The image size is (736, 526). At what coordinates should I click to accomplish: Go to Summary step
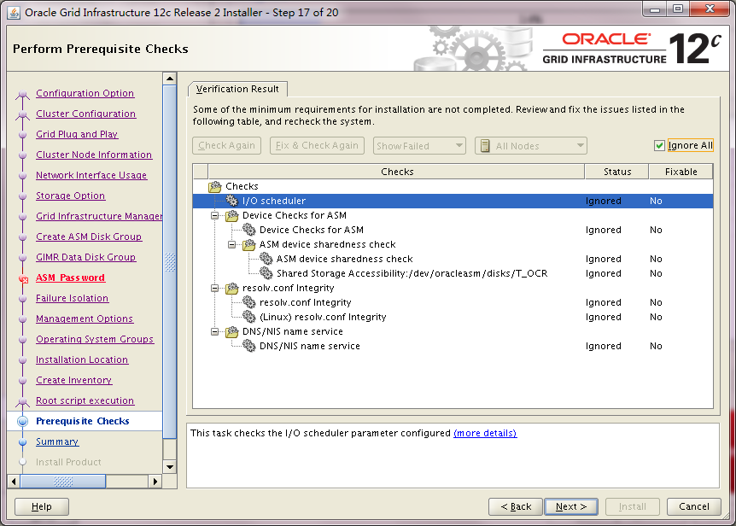57,442
